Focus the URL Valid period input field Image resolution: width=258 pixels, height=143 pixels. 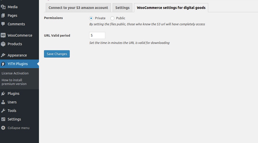coord(97,35)
